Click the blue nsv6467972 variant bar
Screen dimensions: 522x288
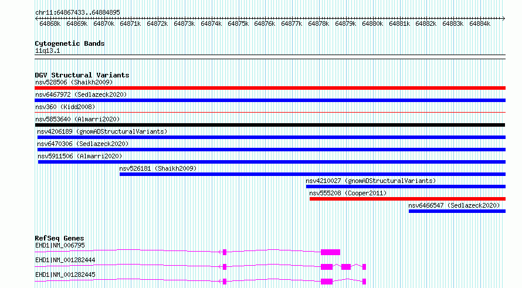point(270,100)
